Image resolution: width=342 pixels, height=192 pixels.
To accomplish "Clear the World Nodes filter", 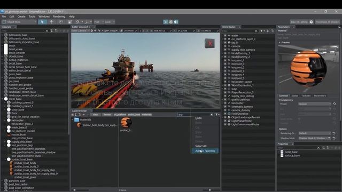I will point(256,31).
